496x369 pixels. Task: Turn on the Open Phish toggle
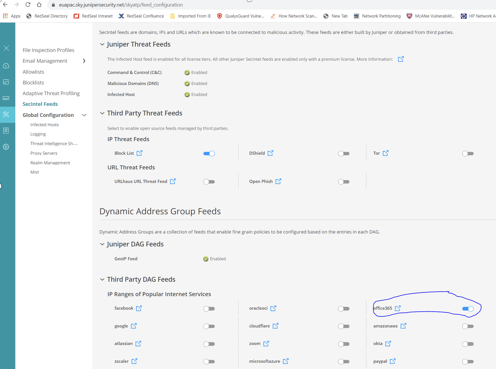(x=344, y=182)
